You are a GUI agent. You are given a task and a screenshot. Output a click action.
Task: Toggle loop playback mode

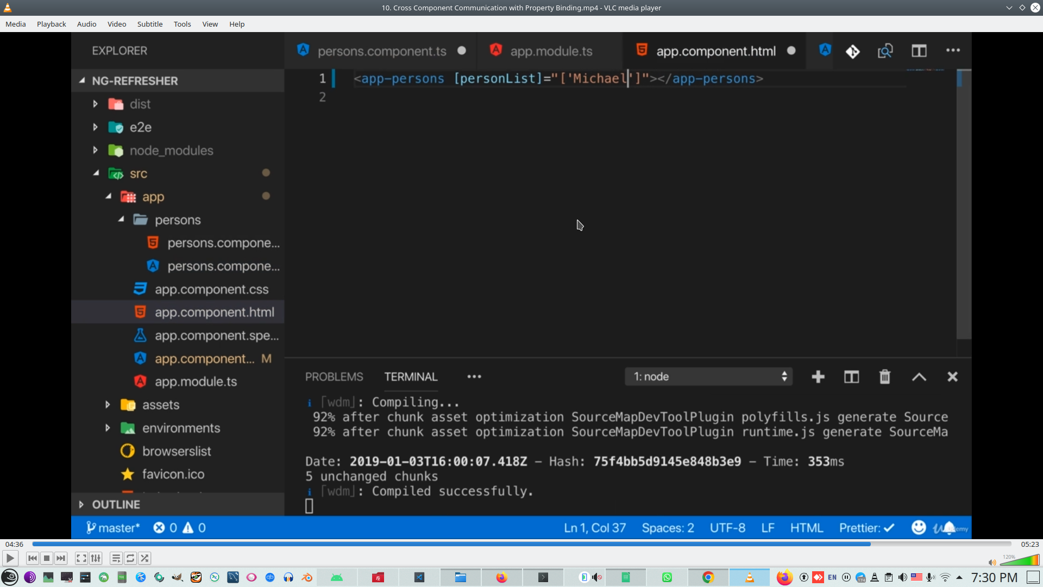pos(130,558)
